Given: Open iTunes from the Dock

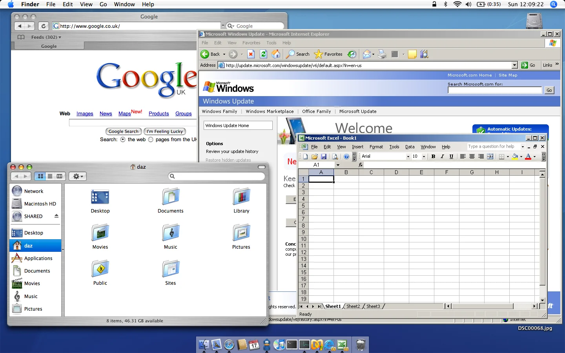Looking at the screenshot, I should point(279,345).
